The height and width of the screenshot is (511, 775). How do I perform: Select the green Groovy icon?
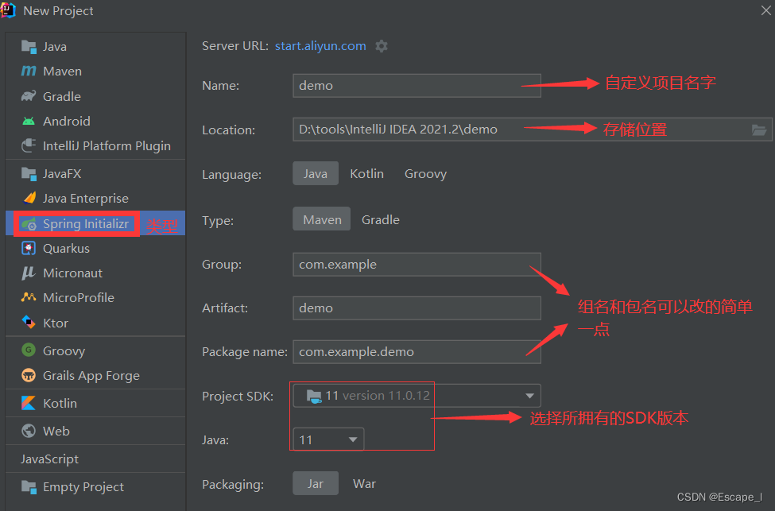[29, 350]
